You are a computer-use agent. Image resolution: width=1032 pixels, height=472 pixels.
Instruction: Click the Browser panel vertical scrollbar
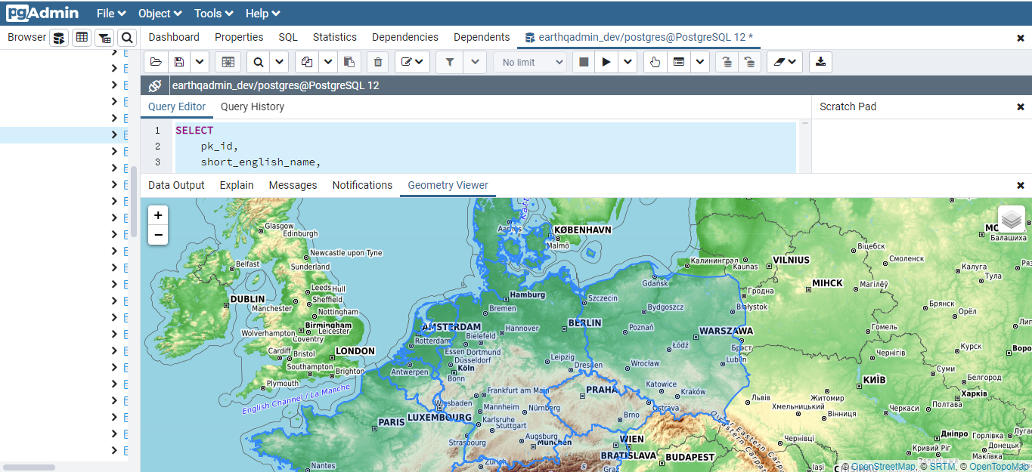(x=135, y=202)
